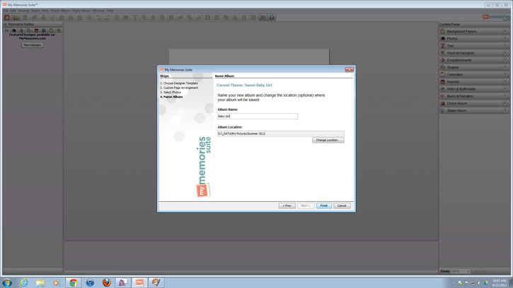Expand Video & Multimedia panel
The height and width of the screenshot is (288, 513).
pyautogui.click(x=474, y=89)
